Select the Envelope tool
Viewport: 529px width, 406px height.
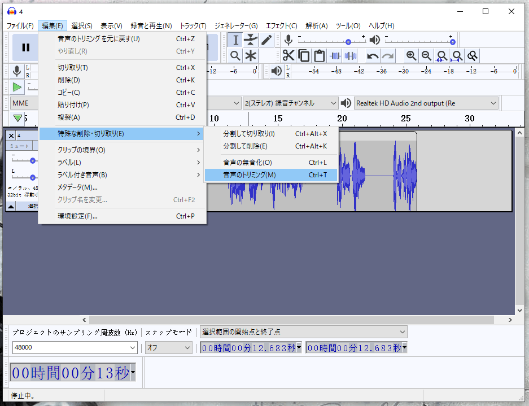click(x=251, y=40)
